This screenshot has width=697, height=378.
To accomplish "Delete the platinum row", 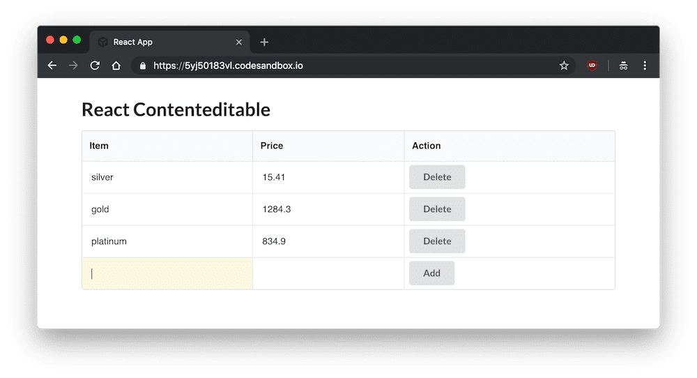I will pyautogui.click(x=437, y=241).
